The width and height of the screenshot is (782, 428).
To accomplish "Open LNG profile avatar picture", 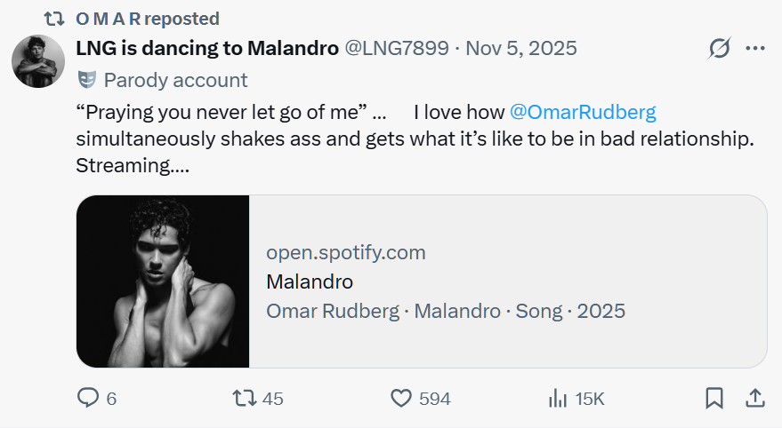I will (x=38, y=62).
